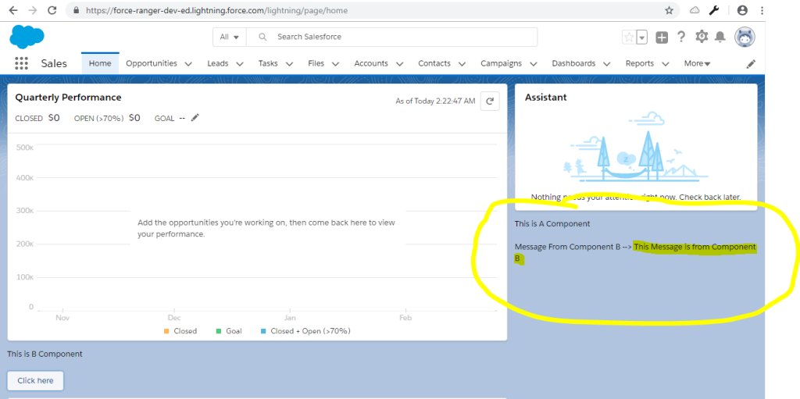Click the pencil icon to edit the navigation bar
The width and height of the screenshot is (800, 399).
click(751, 64)
